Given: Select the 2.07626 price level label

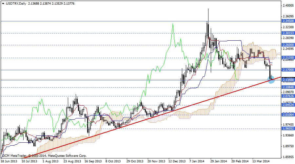Looking at the screenshot, I should [288, 96].
